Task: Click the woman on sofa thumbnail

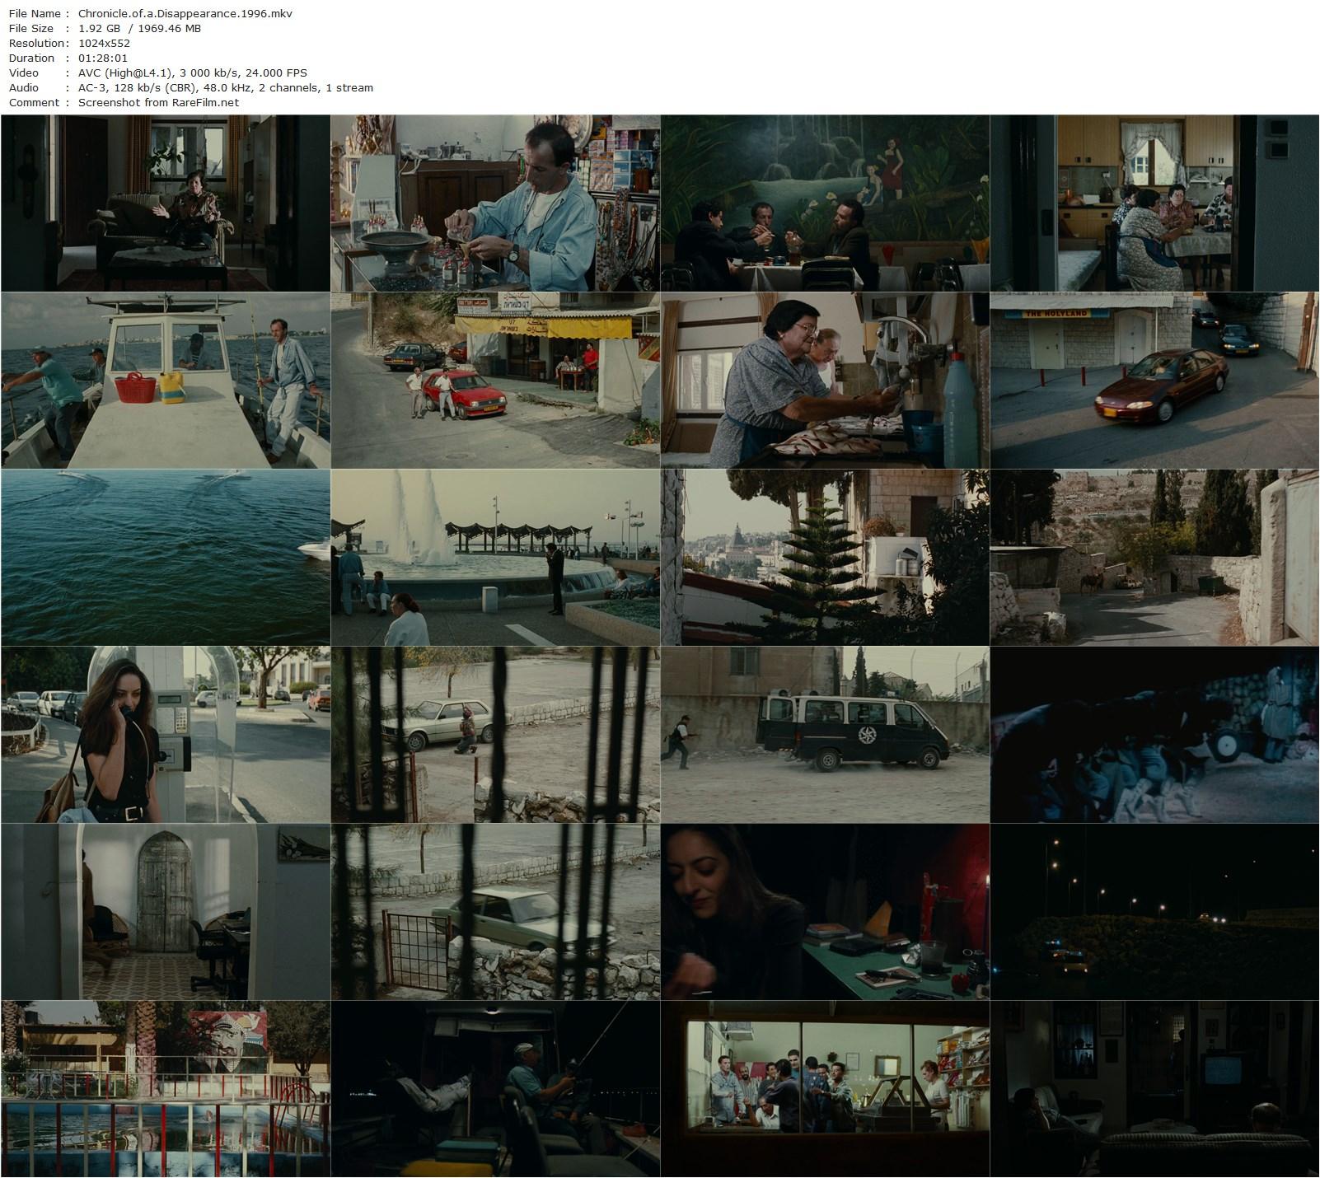Action: coord(166,203)
